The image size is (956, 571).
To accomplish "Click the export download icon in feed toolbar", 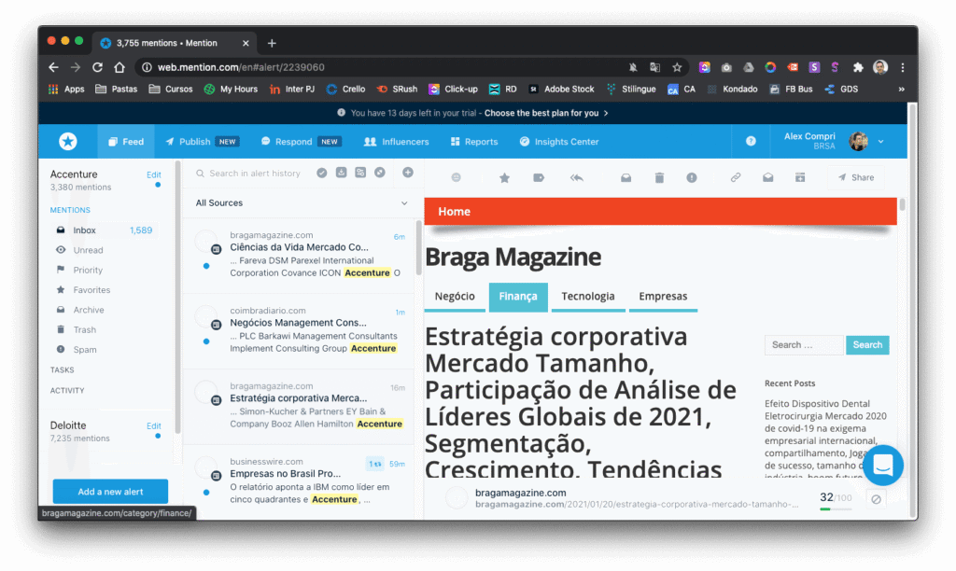I will click(x=342, y=173).
